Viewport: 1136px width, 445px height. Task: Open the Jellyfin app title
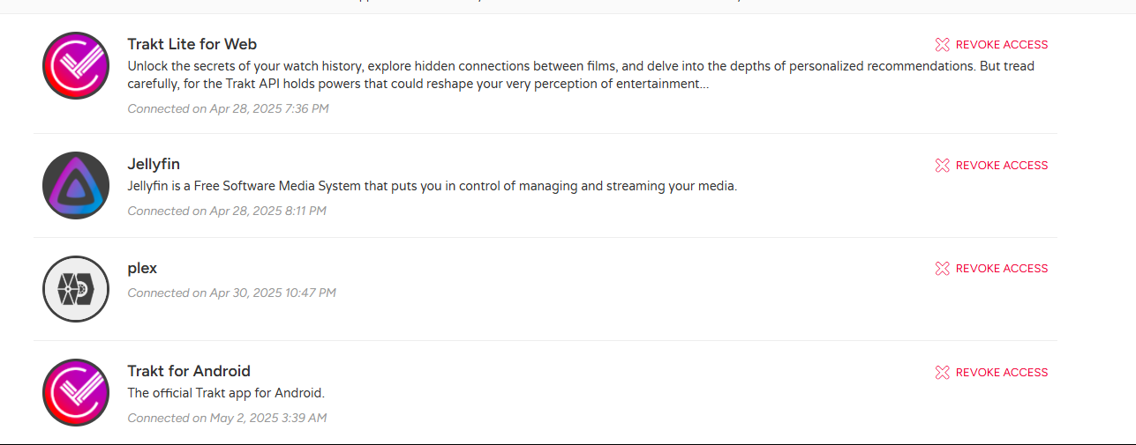click(x=154, y=164)
